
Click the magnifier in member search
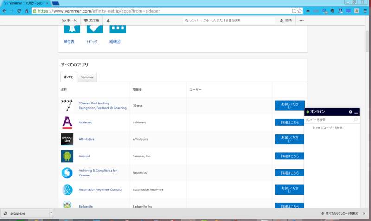click(x=355, y=120)
